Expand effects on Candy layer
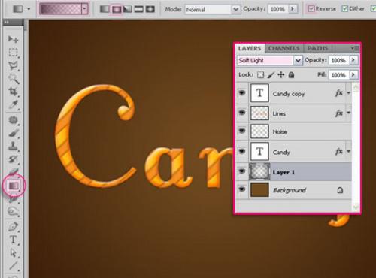Image resolution: width=376 pixels, height=278 pixels. 348,152
